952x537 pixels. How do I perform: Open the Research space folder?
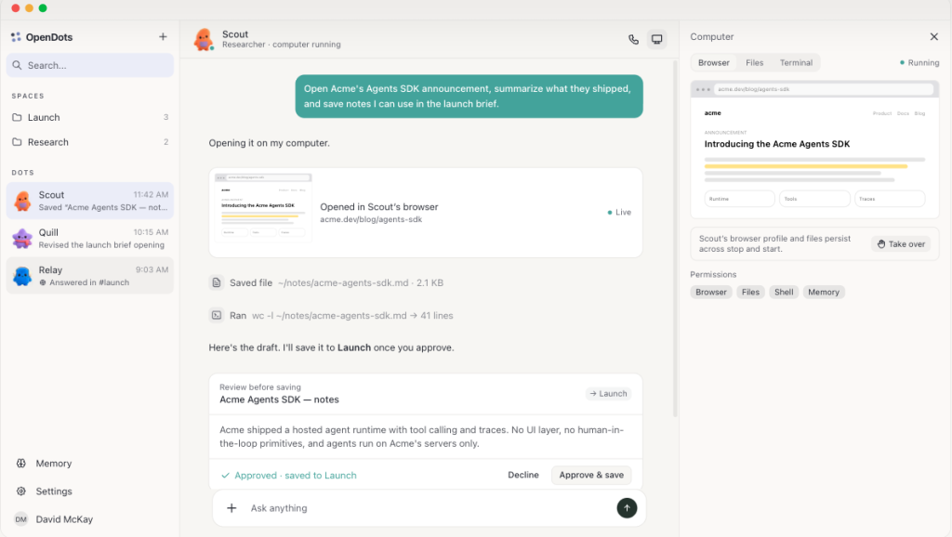click(x=90, y=142)
